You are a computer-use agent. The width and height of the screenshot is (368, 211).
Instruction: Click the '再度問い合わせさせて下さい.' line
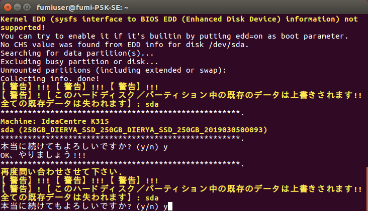[x=61, y=172]
